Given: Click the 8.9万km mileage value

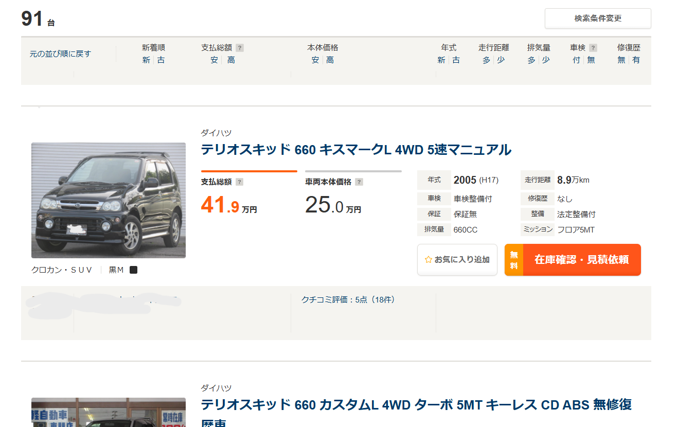Looking at the screenshot, I should [573, 180].
